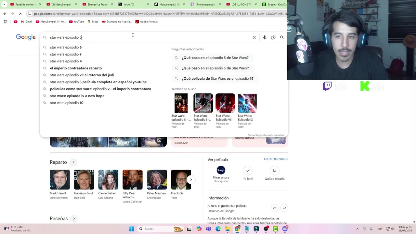Click in the Google search text field

[149, 37]
